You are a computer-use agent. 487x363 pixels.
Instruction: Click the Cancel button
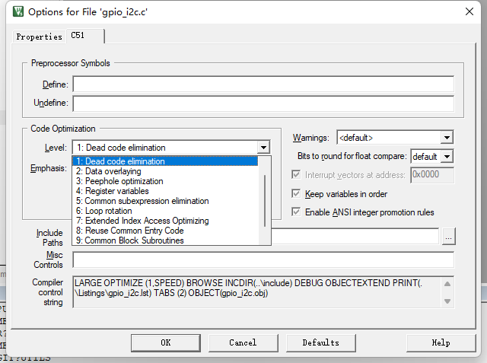243,342
